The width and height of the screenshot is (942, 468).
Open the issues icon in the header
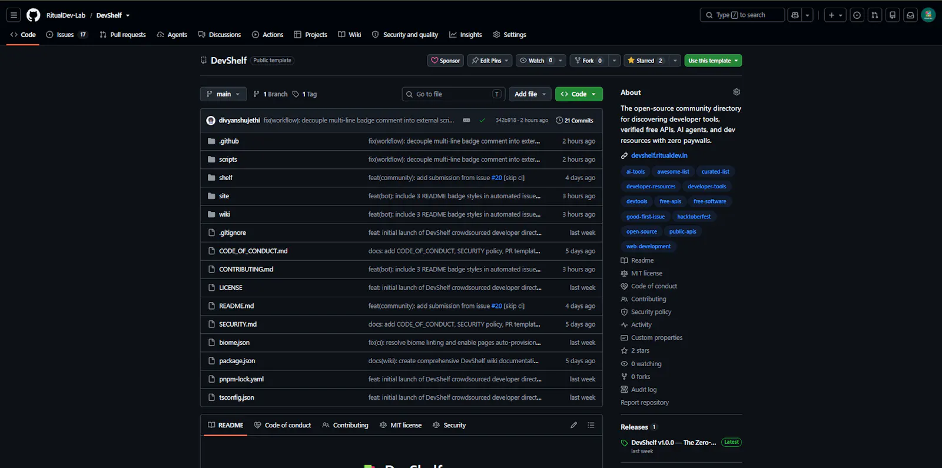coord(857,15)
